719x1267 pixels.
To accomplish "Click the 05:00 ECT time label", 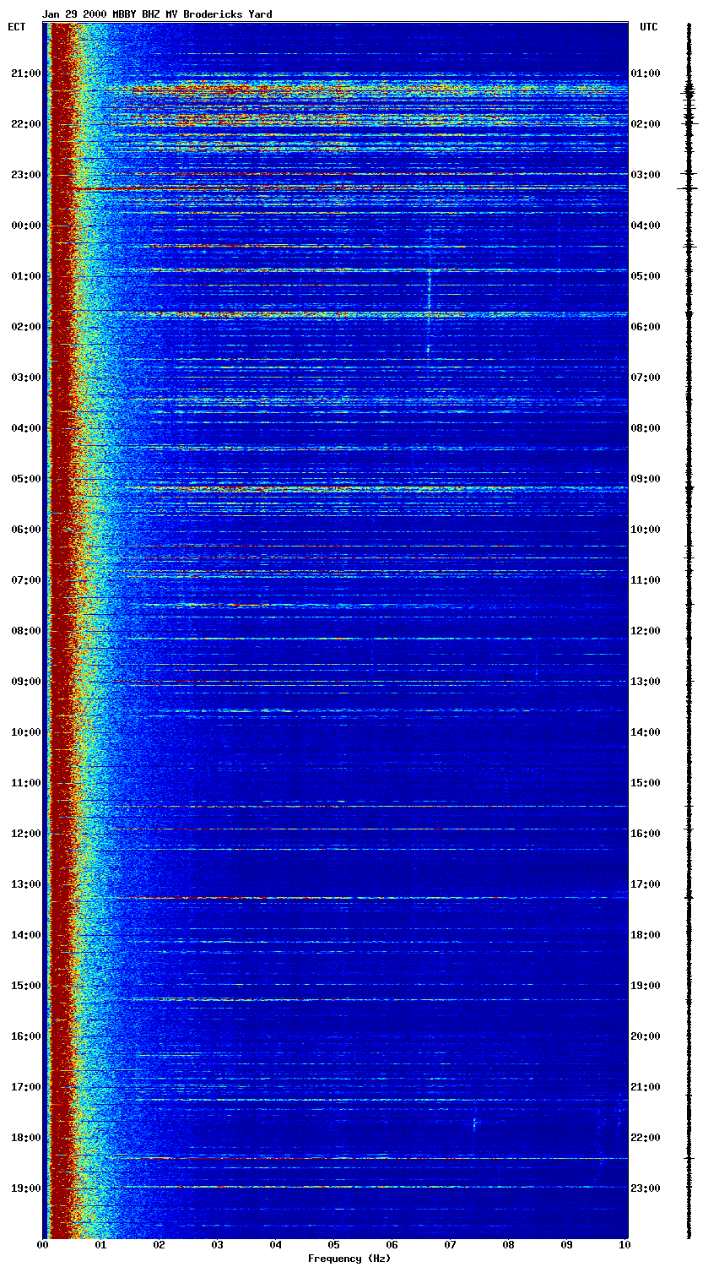I will (x=26, y=479).
